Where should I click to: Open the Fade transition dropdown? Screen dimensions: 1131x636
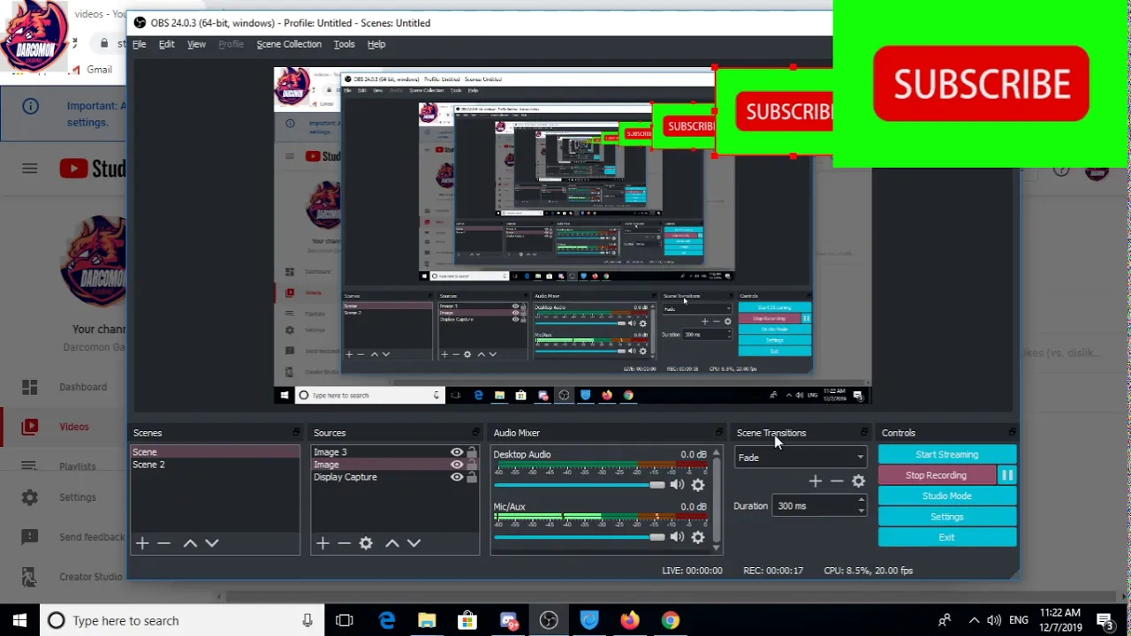click(x=801, y=458)
